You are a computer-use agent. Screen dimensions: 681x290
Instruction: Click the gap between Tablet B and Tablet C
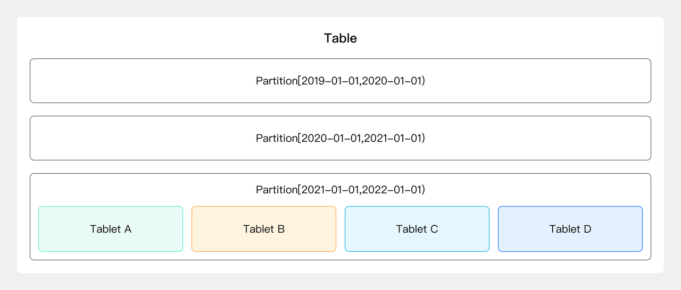340,229
